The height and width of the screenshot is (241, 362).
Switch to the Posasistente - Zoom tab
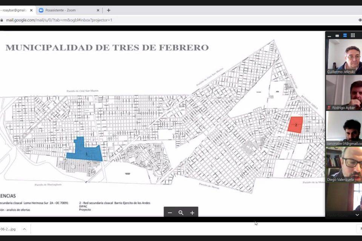[69, 10]
